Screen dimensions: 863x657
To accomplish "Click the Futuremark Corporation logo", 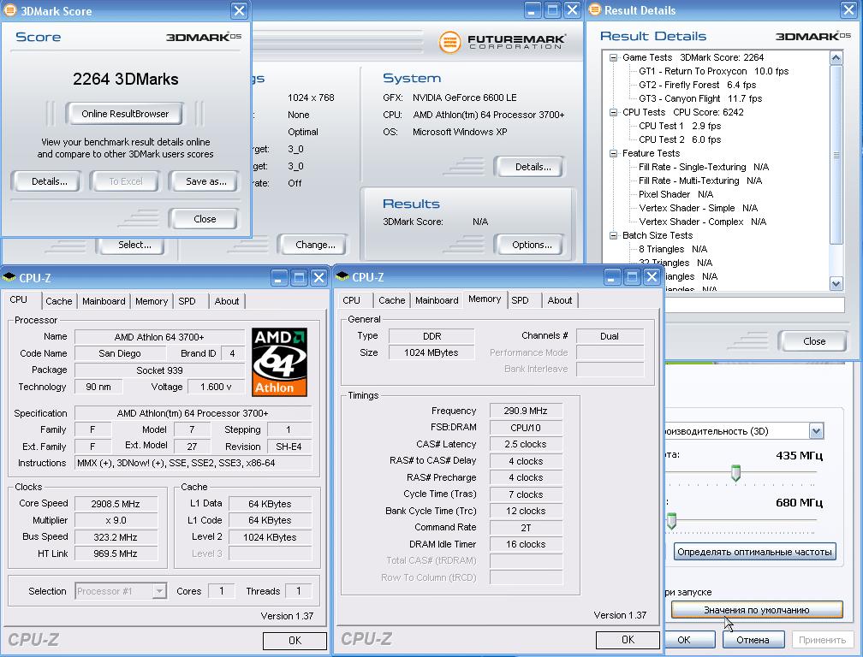I will [502, 42].
